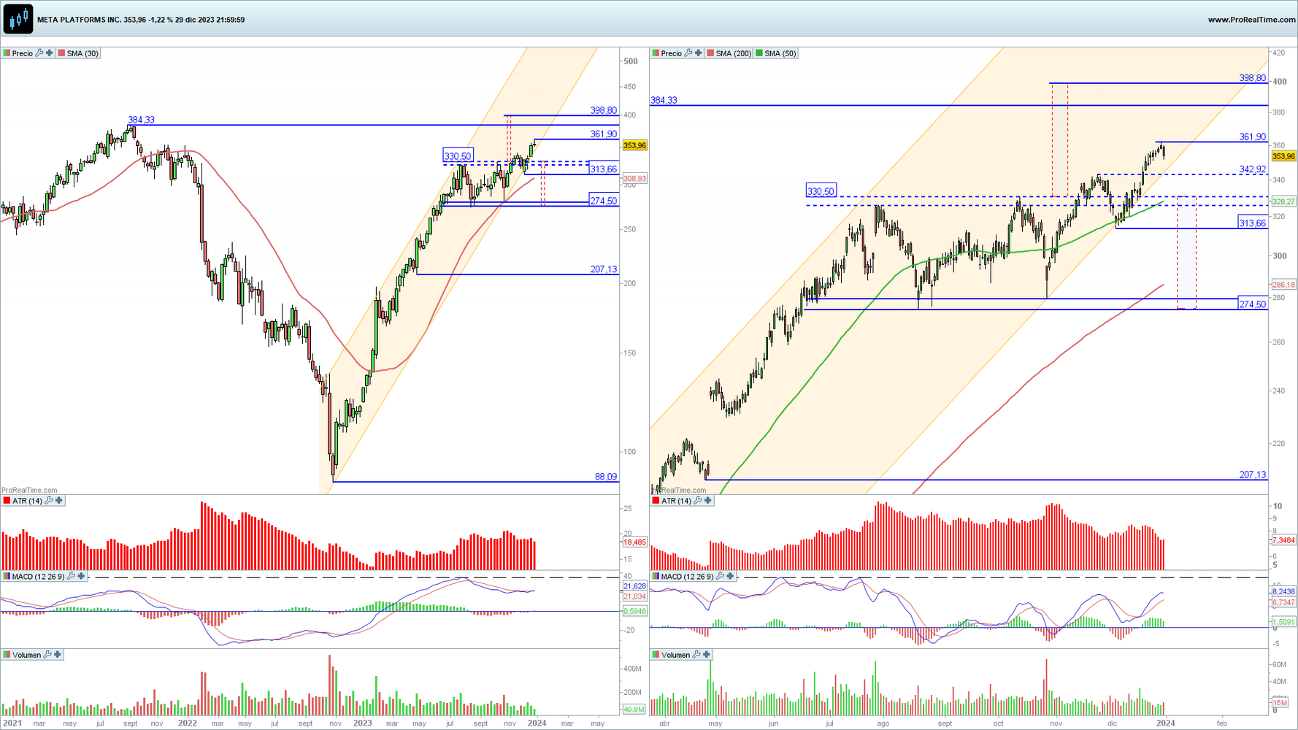
Task: Click the 308,93 SMA value tag
Action: [x=634, y=178]
